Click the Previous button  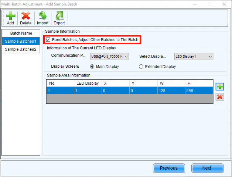coord(169,168)
